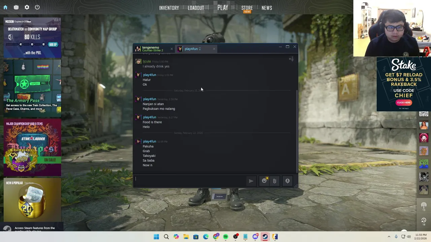
Task: Open Microsoft Store from taskbar
Action: click(196, 237)
